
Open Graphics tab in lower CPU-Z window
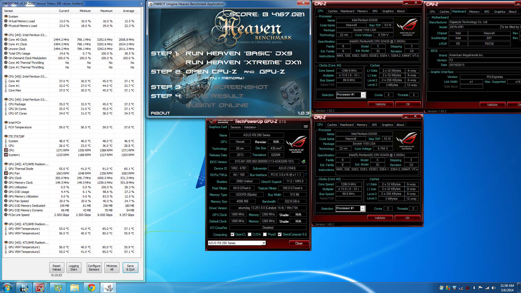pos(387,125)
